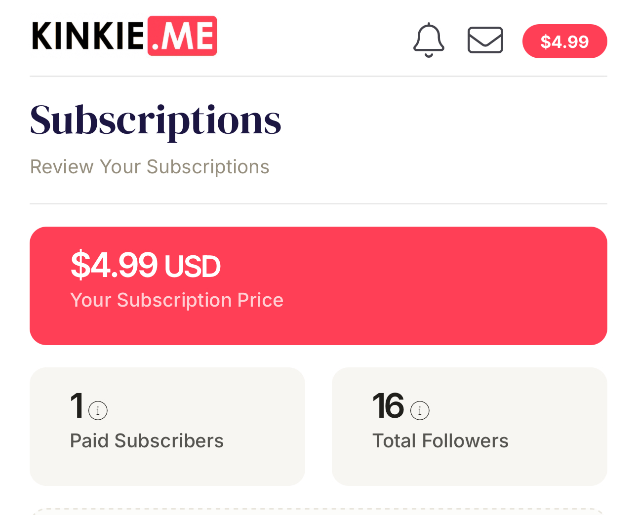The width and height of the screenshot is (637, 515).
Task: Open the Total Followers card
Action: coord(470,427)
